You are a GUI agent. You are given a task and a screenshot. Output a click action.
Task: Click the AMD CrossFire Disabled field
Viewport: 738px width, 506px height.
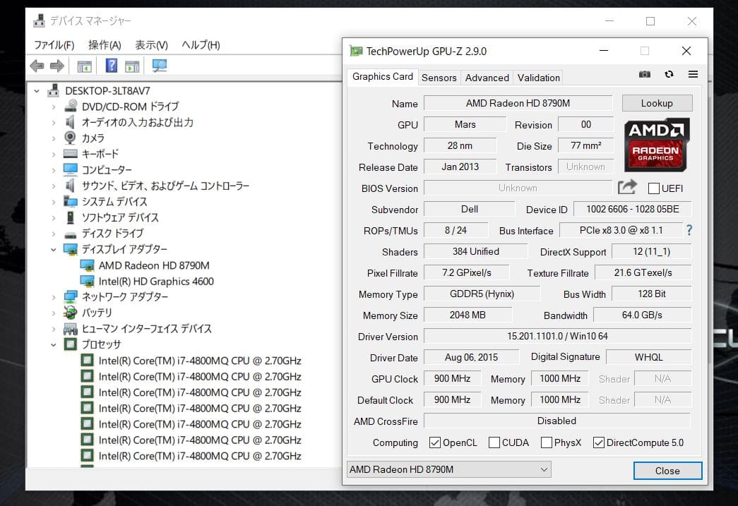tap(557, 421)
